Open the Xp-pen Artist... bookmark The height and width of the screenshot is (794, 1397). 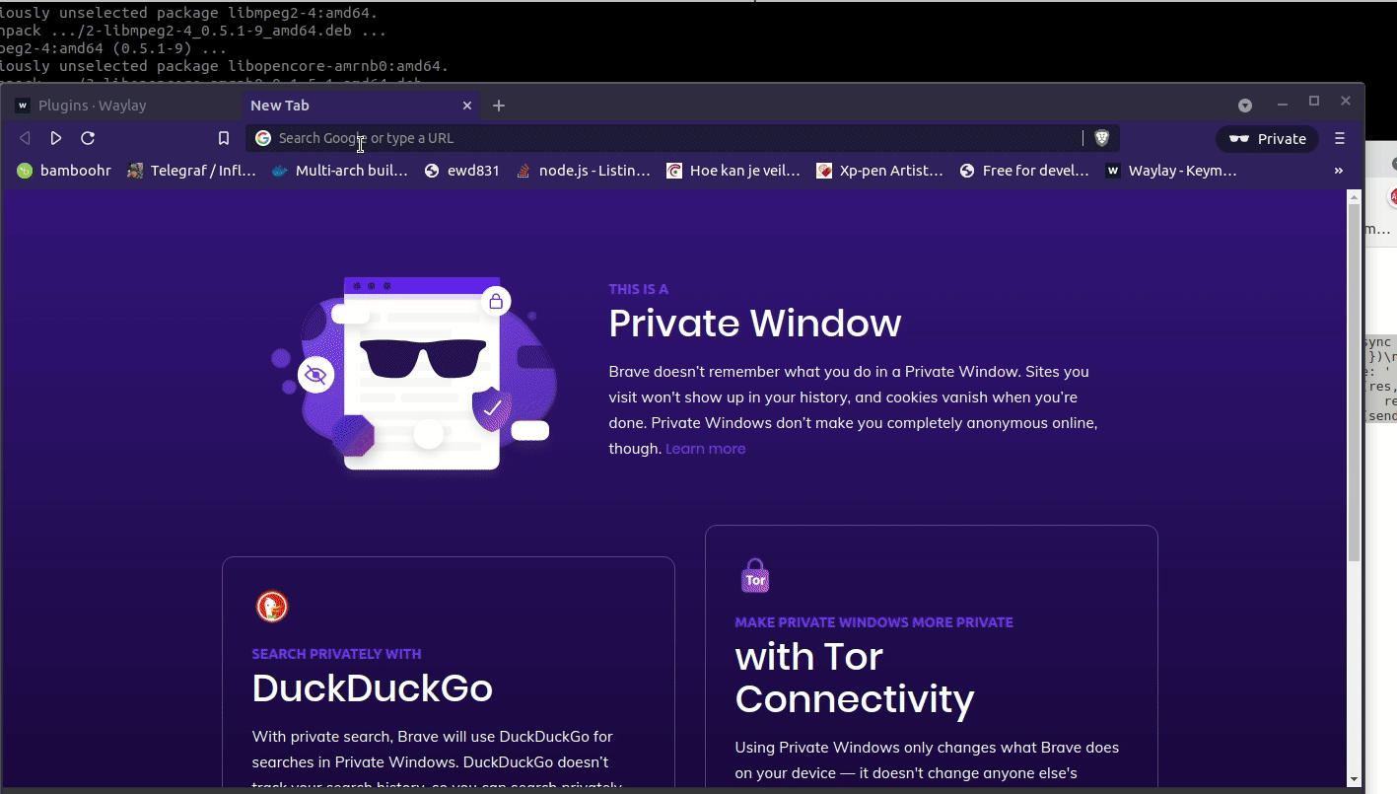point(880,171)
